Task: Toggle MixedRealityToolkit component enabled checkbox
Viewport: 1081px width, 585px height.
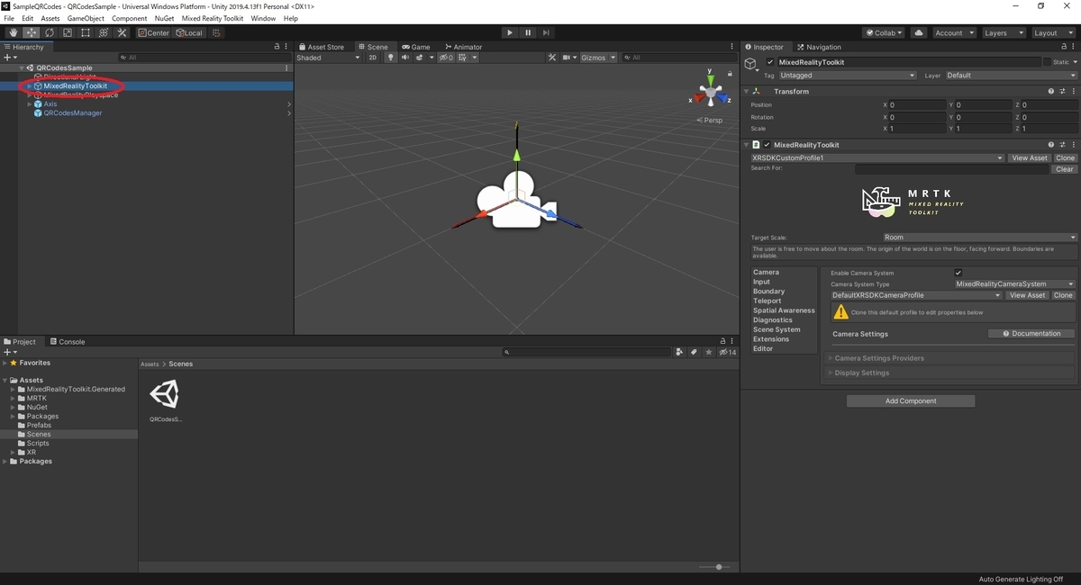Action: pos(767,144)
